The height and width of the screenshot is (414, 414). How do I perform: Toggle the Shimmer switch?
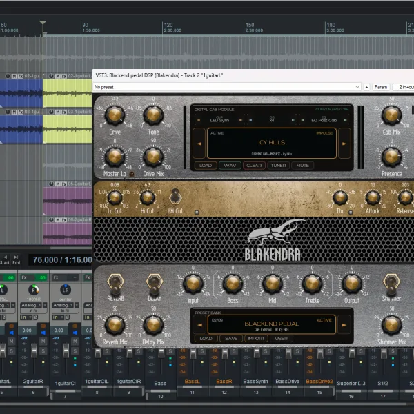pos(391,284)
